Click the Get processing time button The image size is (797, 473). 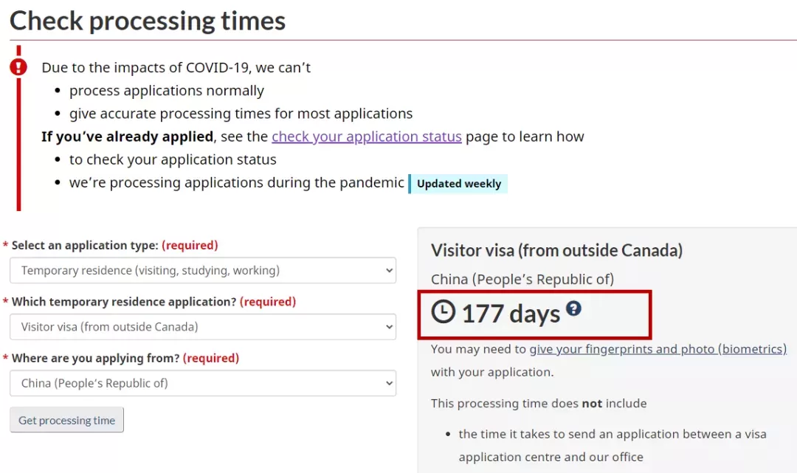coord(66,420)
